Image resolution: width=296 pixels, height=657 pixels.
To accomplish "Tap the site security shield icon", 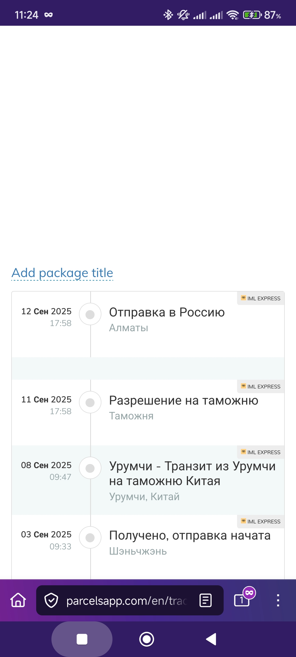I will (51, 600).
